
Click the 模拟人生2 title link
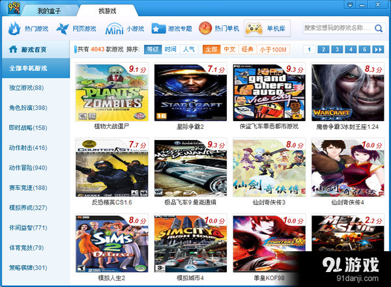click(x=111, y=278)
